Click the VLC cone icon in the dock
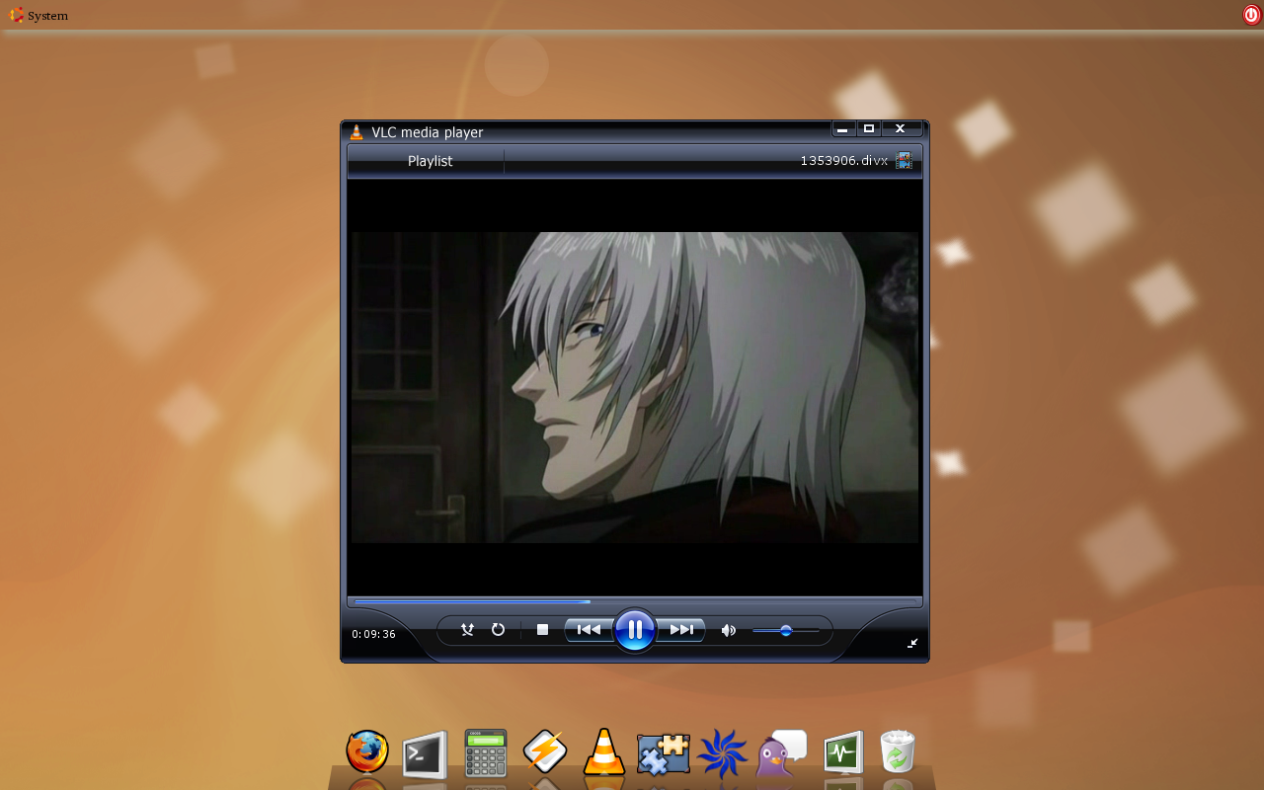1264x790 pixels. click(x=603, y=752)
